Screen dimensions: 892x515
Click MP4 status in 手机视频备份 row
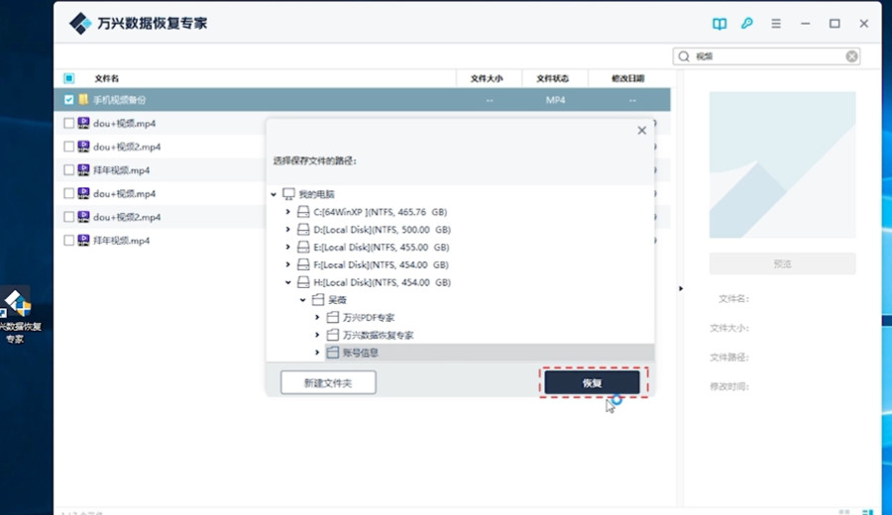point(555,100)
